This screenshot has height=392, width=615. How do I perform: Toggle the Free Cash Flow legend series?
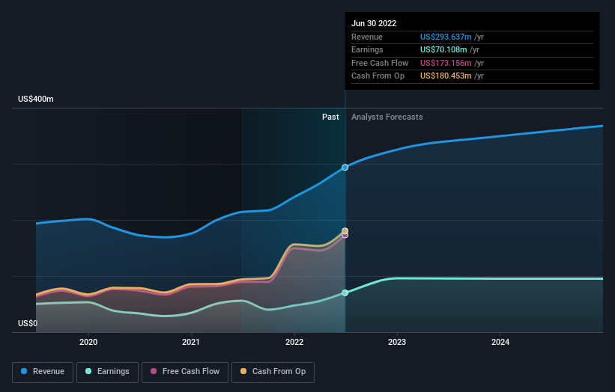pos(185,372)
